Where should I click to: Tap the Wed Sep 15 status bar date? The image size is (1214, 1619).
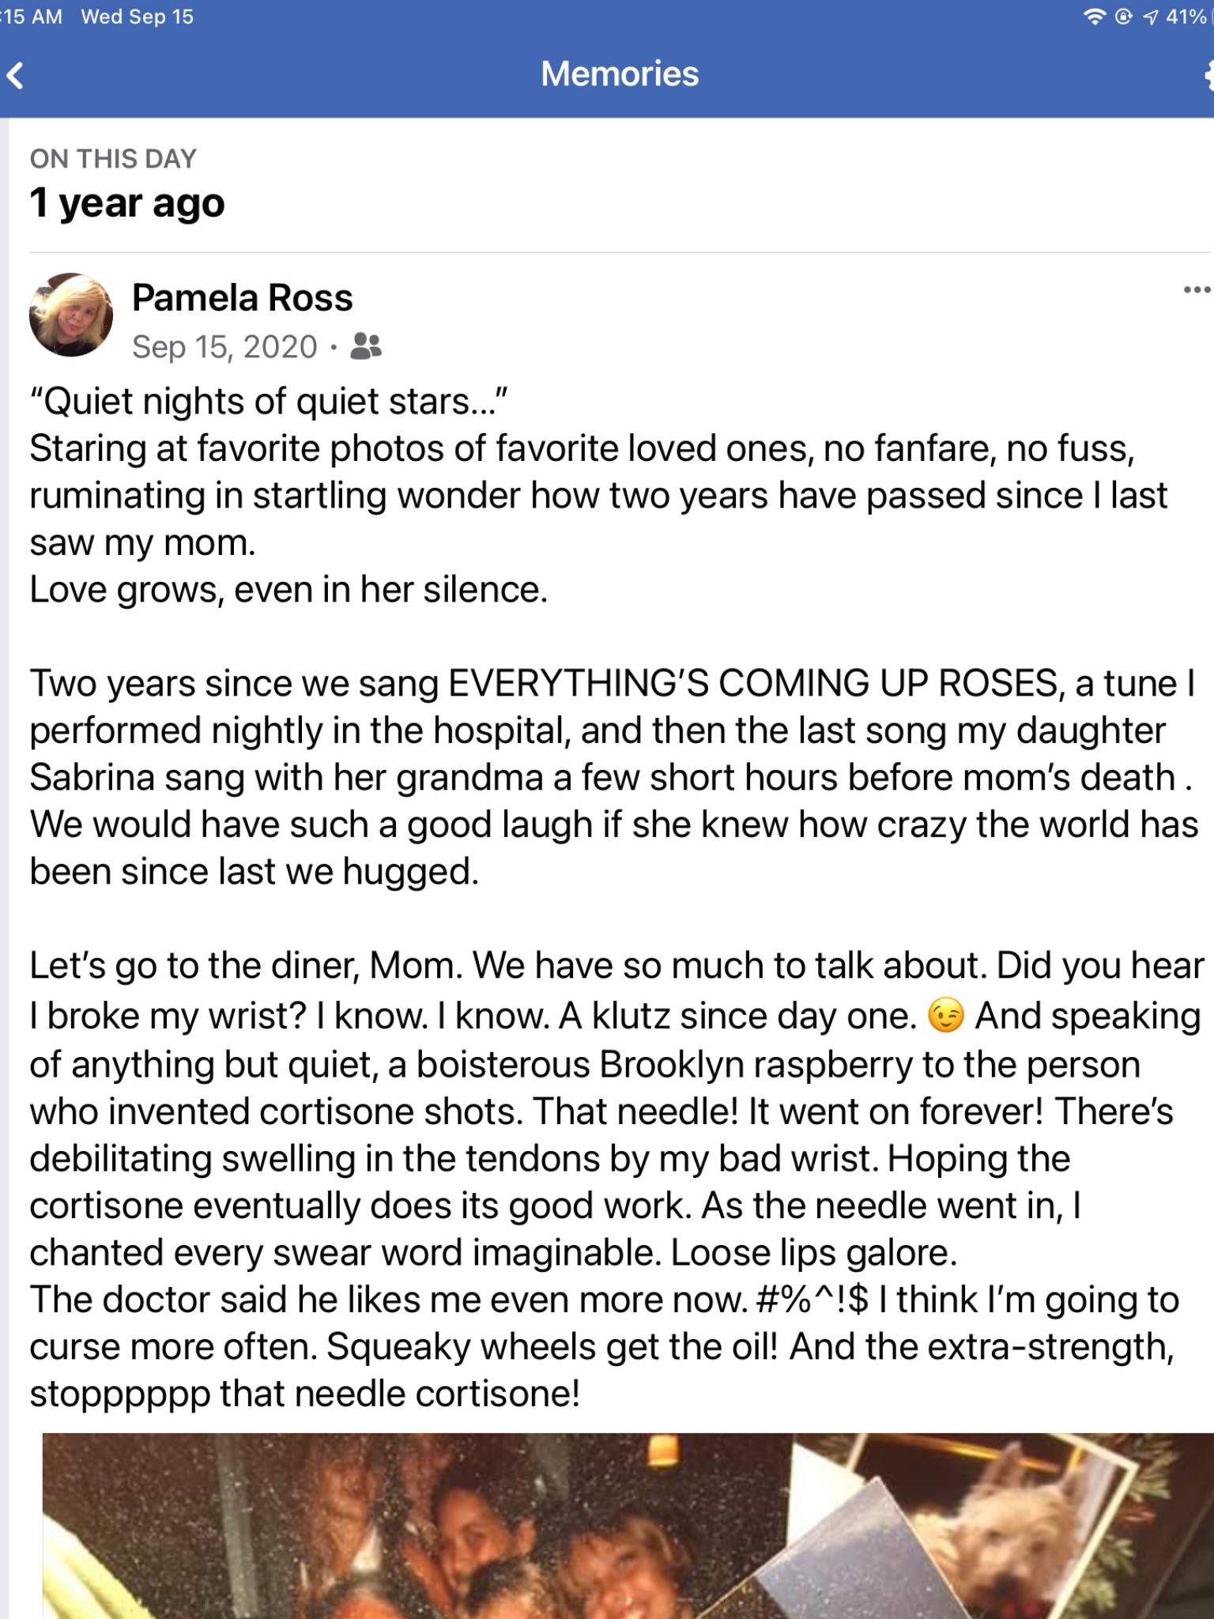[137, 17]
